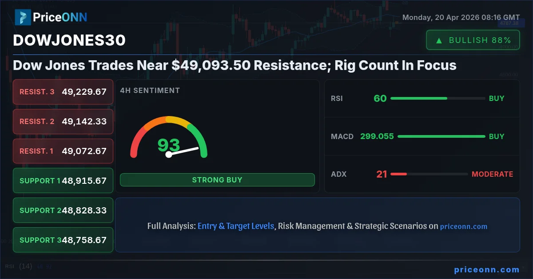Select the RESIST. 2 level 49,142.33

pyautogui.click(x=63, y=121)
